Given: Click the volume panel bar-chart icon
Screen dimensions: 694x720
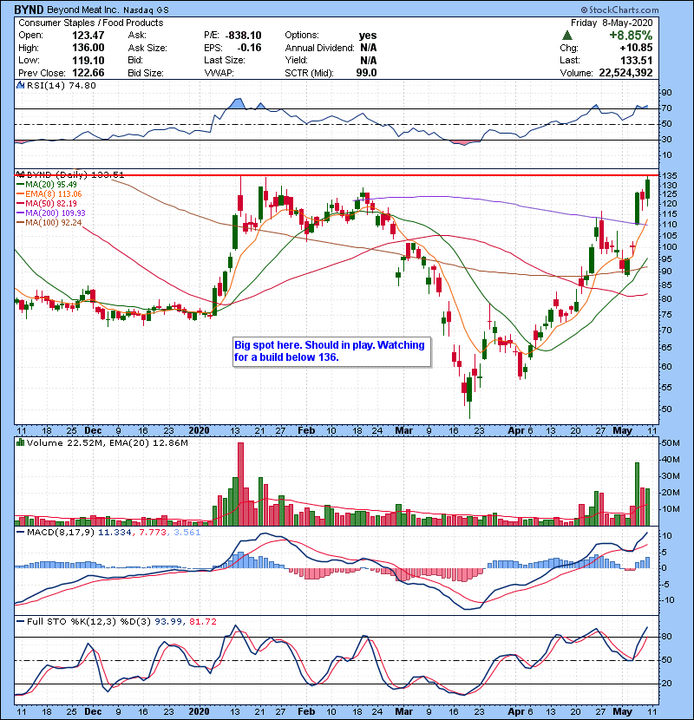Looking at the screenshot, I should coord(20,442).
